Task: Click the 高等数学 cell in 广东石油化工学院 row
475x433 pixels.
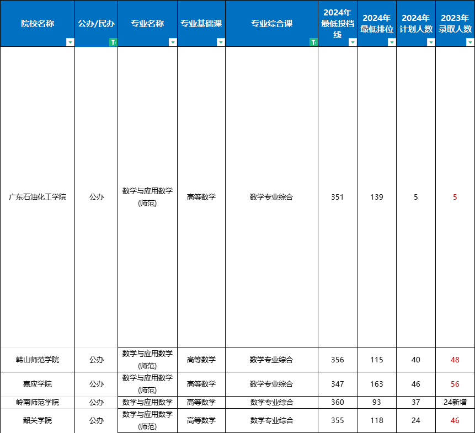Action: tap(201, 197)
